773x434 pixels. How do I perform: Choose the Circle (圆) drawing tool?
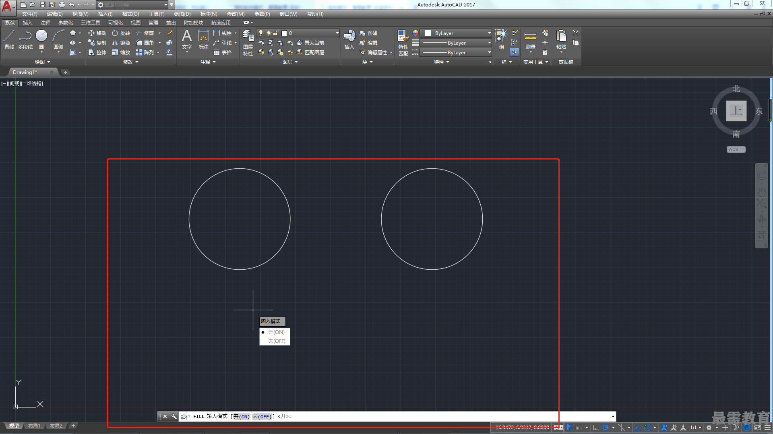[41, 39]
